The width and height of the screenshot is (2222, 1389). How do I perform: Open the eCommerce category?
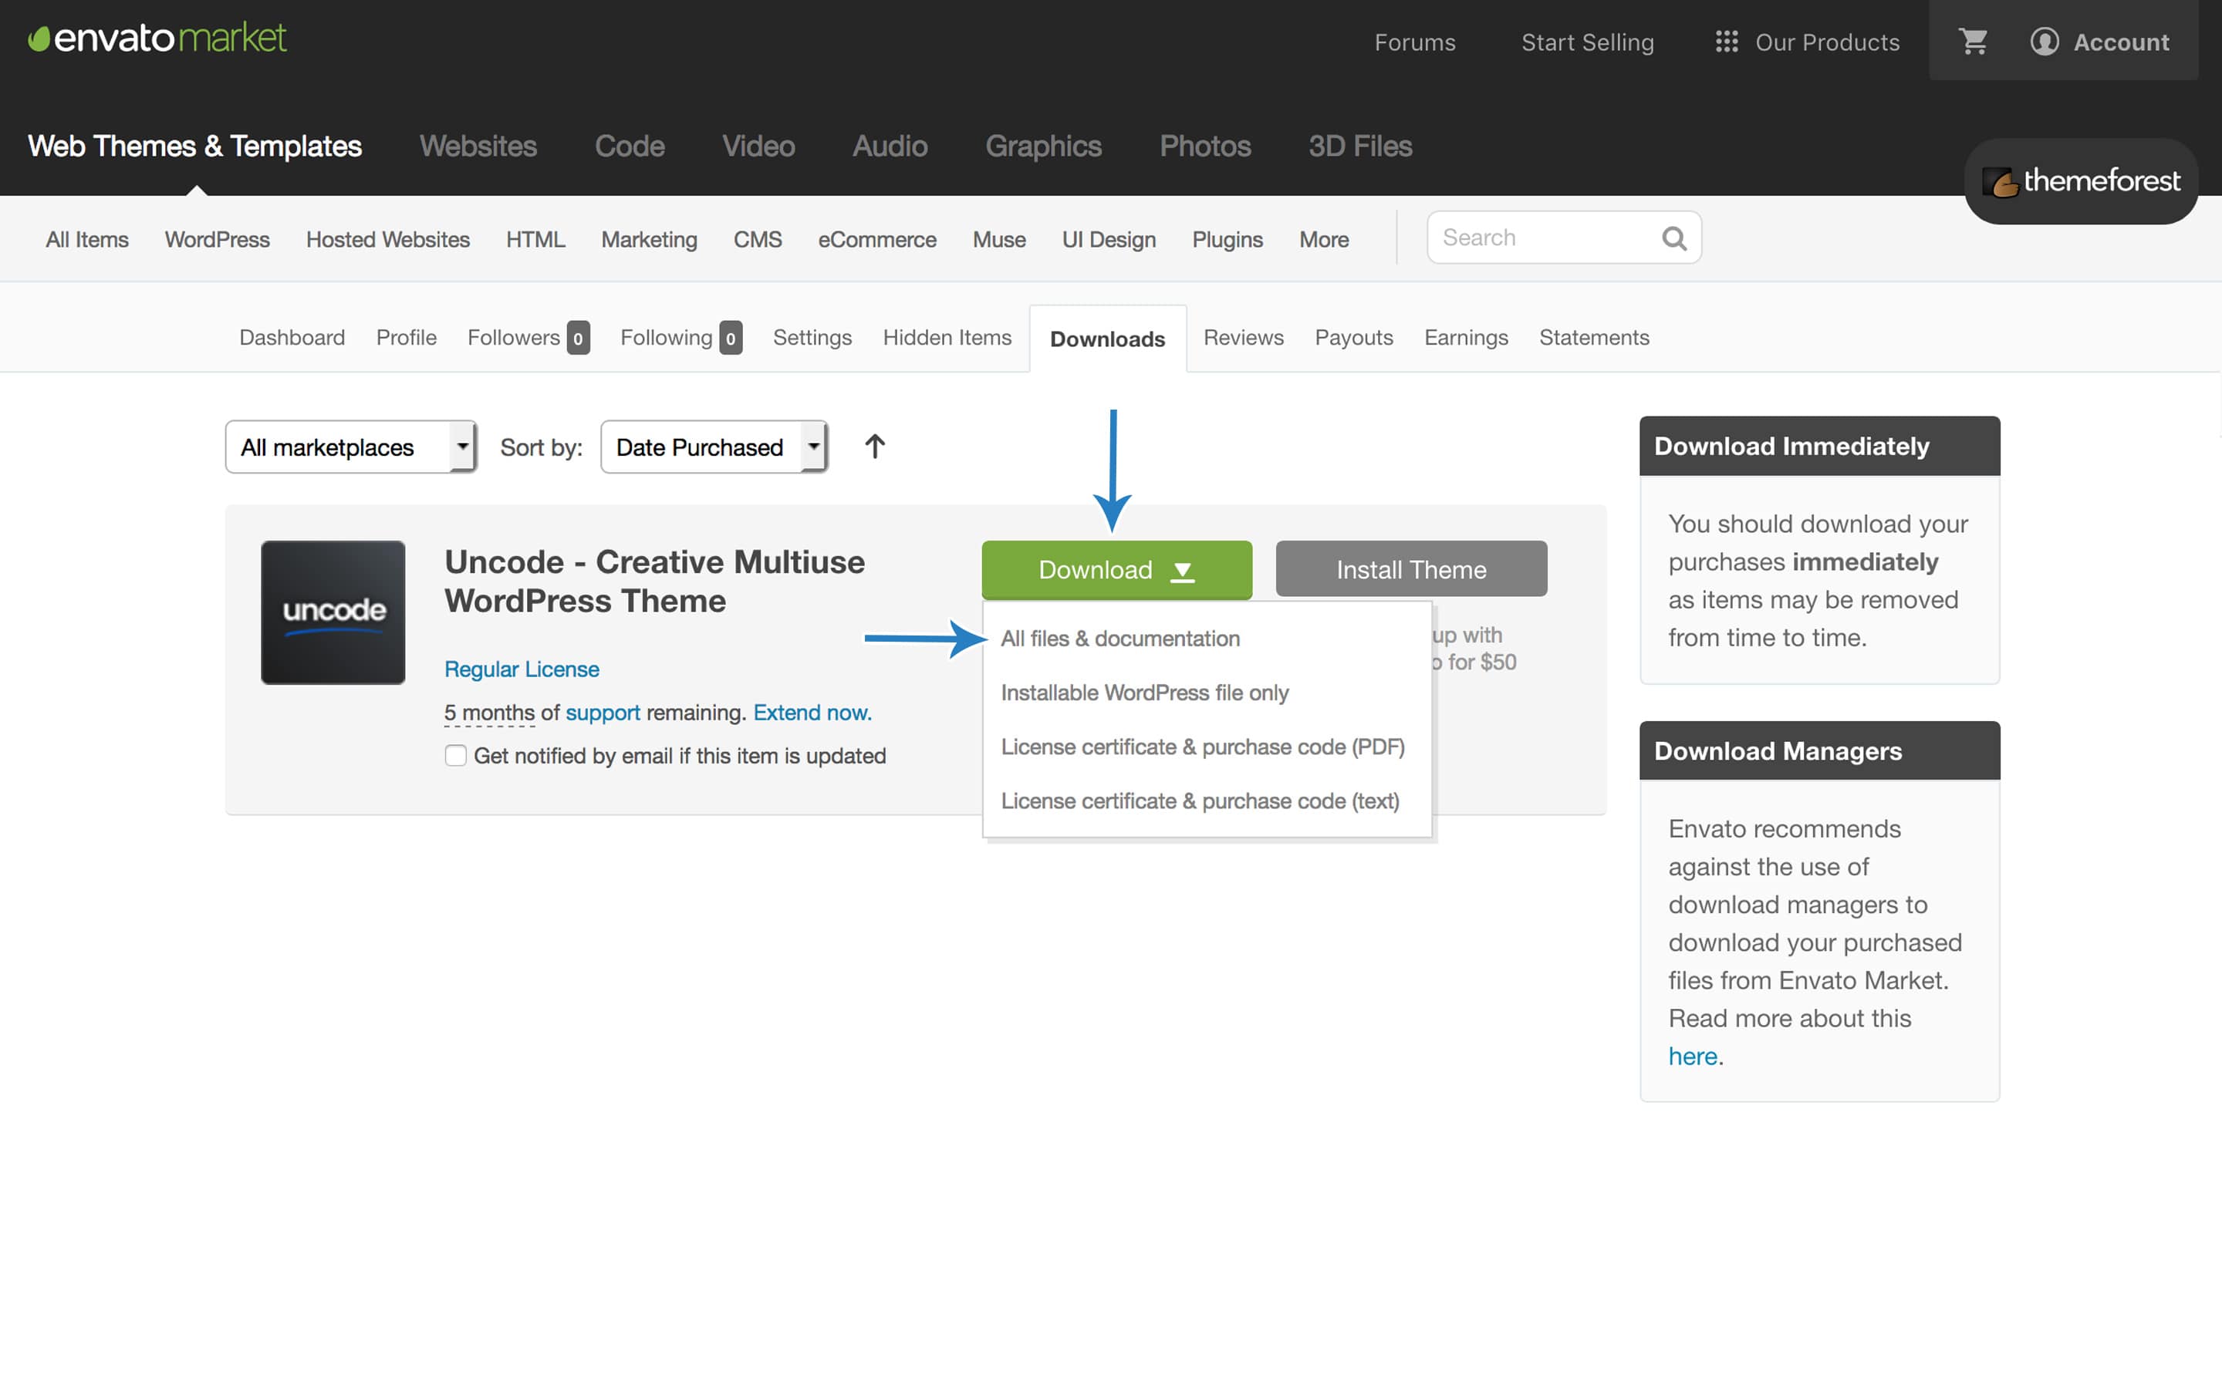tap(876, 240)
